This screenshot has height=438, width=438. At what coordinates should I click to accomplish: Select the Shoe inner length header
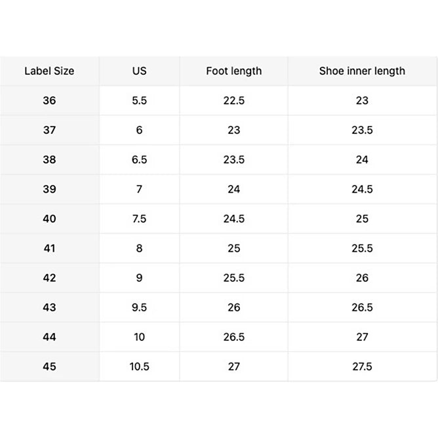coord(363,71)
